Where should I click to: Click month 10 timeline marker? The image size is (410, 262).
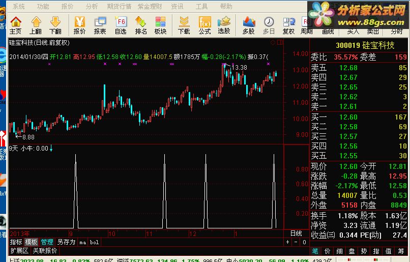tap(111, 234)
